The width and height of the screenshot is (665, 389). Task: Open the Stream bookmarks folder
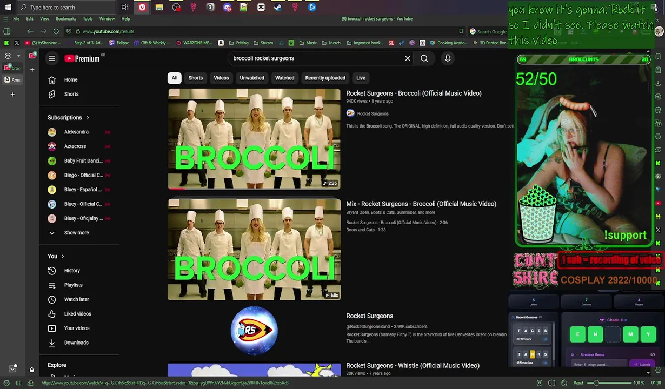click(263, 43)
